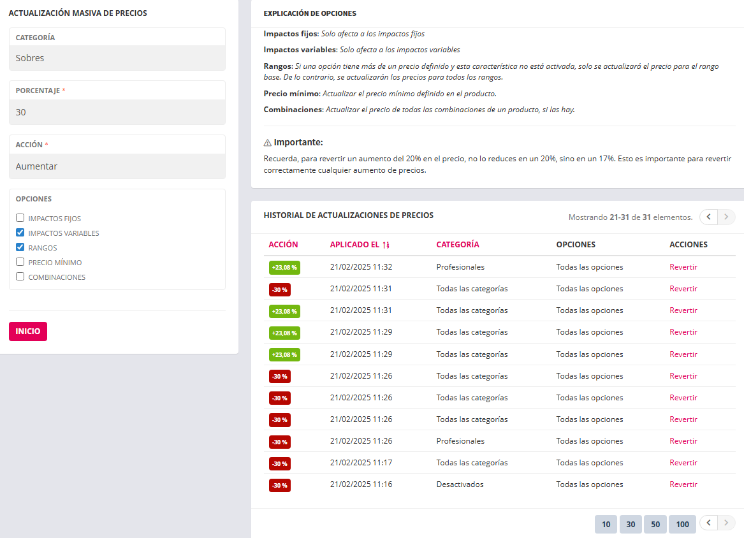744x538 pixels.
Task: Click the Porcentaje field with value 30
Action: click(117, 112)
